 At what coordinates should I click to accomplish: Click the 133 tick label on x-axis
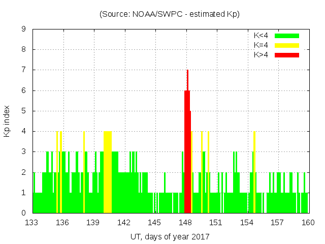point(32,223)
